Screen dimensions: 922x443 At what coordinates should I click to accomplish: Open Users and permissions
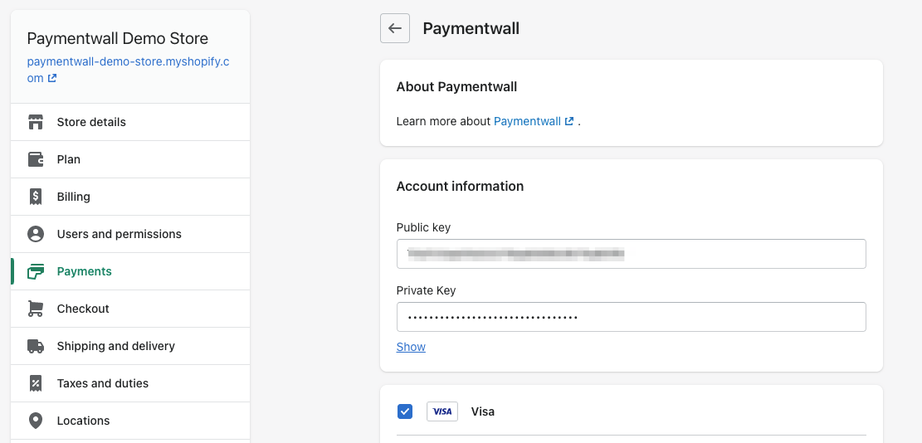point(130,234)
